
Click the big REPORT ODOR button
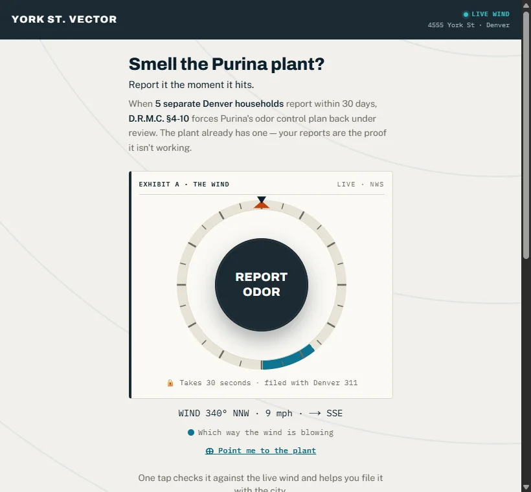pyautogui.click(x=262, y=284)
